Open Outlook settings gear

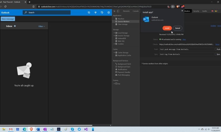coord(109,12)
